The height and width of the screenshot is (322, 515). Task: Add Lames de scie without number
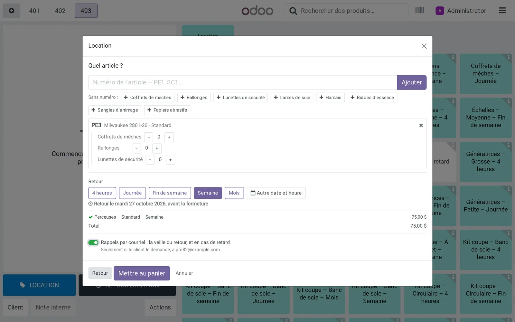point(292,98)
